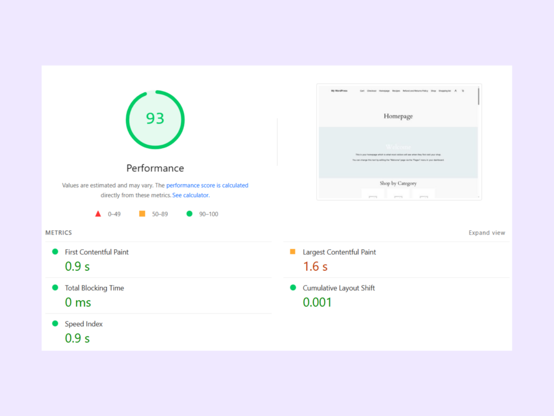Click the red triangle 0–49 legend icon
The width and height of the screenshot is (554, 416).
coord(98,214)
